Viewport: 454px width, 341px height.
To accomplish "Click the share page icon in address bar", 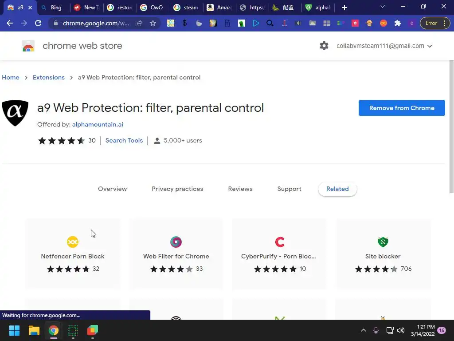I will [x=139, y=23].
